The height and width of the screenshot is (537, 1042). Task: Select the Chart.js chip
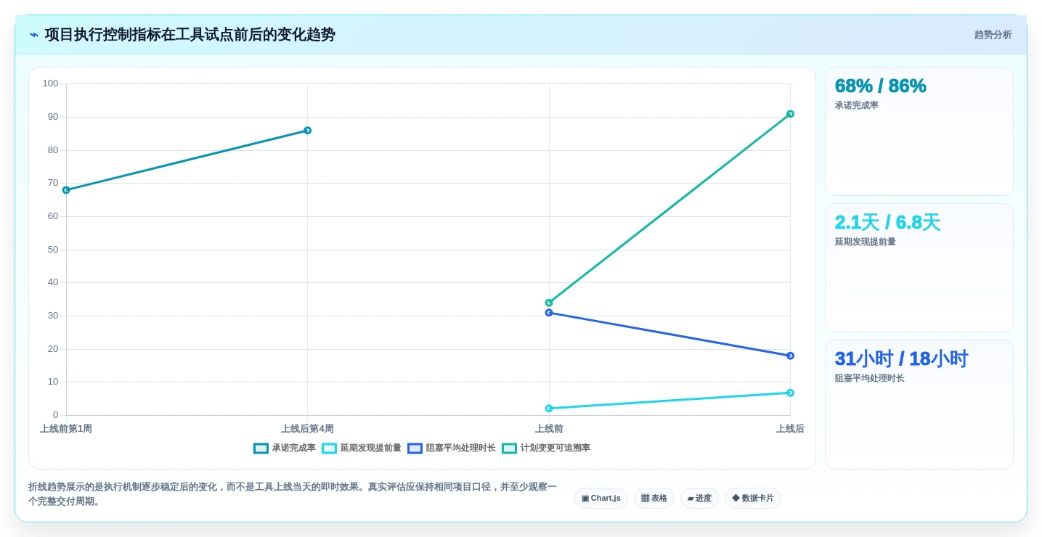coord(601,499)
